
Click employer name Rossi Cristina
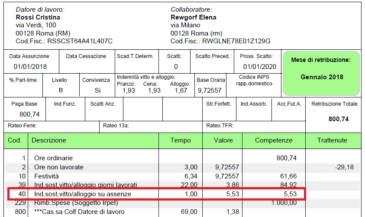click(x=38, y=17)
